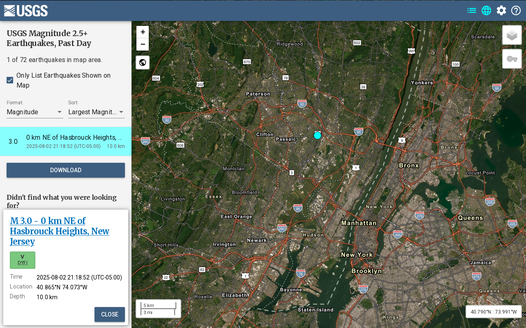Open the M 3.0 Hasbrouck Heights event link
526x328 pixels.
[x=60, y=231]
